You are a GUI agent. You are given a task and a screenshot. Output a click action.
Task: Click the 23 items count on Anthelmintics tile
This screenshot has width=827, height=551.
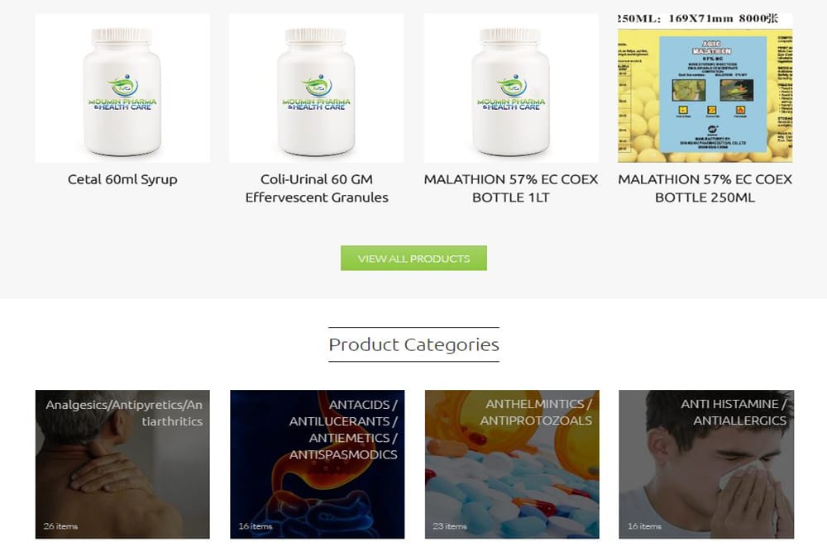click(450, 526)
